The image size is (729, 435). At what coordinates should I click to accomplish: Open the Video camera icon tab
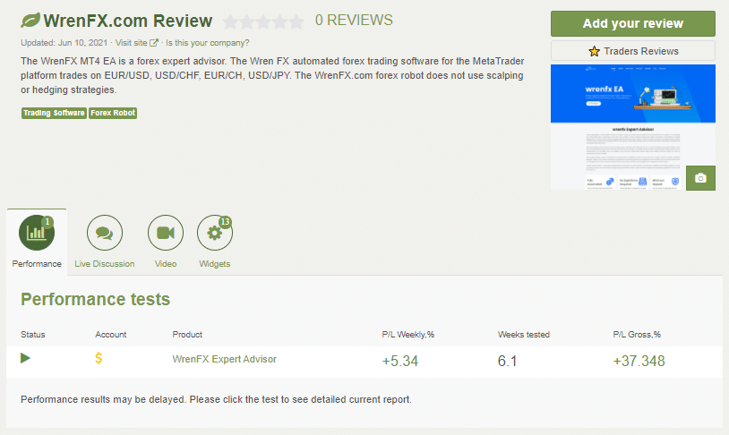point(166,233)
